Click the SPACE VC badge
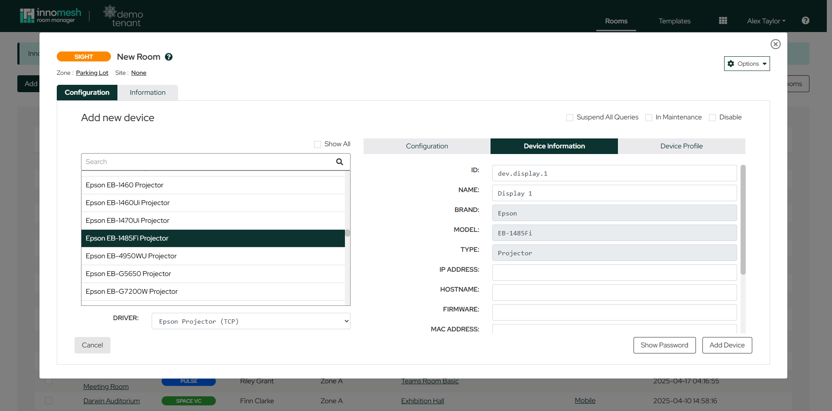The height and width of the screenshot is (411, 832). (188, 401)
